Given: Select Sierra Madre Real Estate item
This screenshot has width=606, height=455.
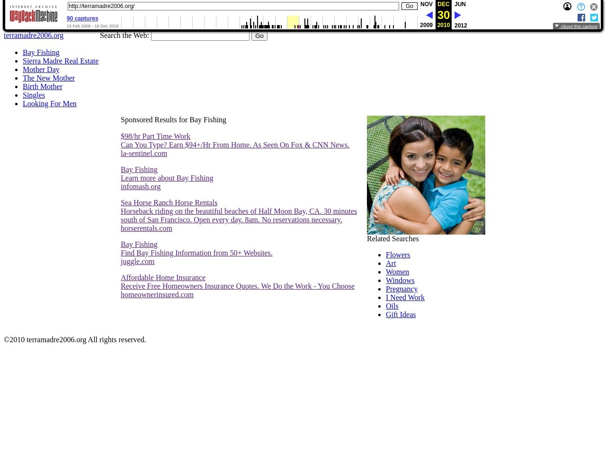Looking at the screenshot, I should [x=61, y=61].
